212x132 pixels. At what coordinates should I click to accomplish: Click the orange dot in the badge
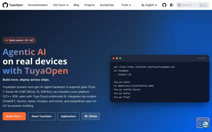[6, 40]
